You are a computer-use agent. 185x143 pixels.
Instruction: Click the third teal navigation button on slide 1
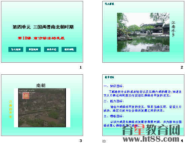coord(51,49)
